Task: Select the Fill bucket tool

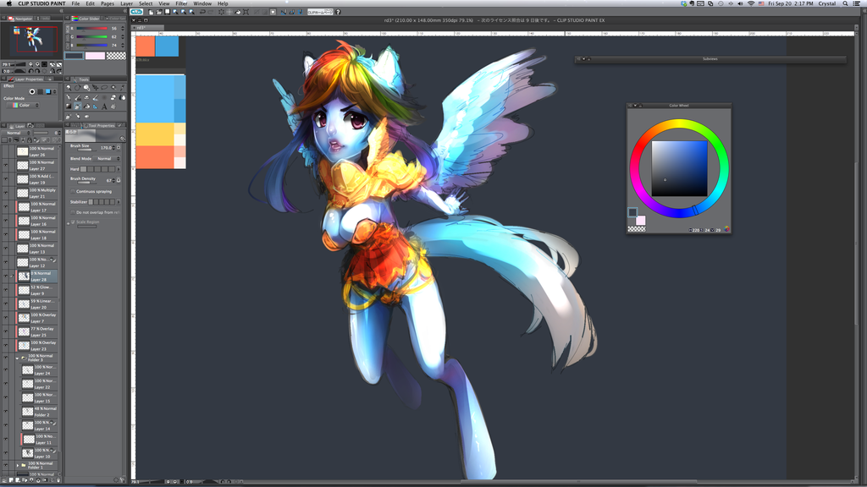Action: 87,107
